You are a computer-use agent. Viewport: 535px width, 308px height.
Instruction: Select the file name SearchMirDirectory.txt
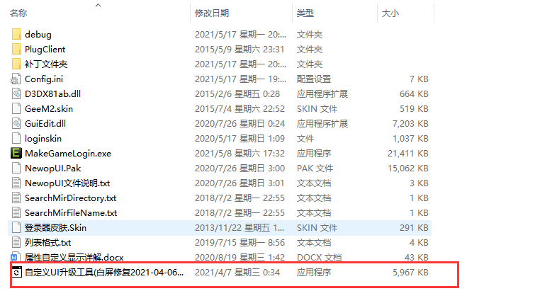point(70,198)
